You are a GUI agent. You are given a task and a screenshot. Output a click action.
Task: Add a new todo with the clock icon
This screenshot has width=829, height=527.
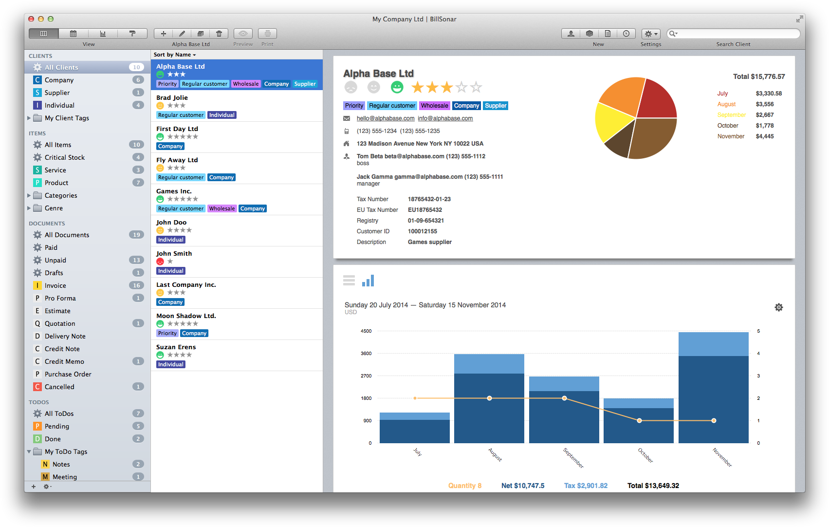(x=626, y=34)
